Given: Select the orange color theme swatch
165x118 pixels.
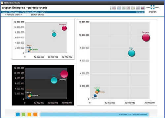Looking at the screenshot, I should point(35,114).
